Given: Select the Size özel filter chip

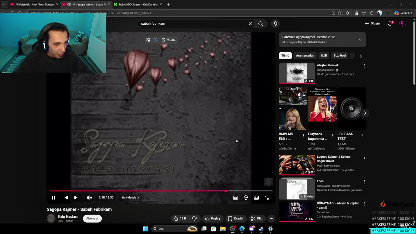Looking at the screenshot, I should pyautogui.click(x=340, y=56).
